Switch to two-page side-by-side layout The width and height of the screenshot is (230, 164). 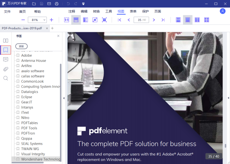tap(197, 20)
